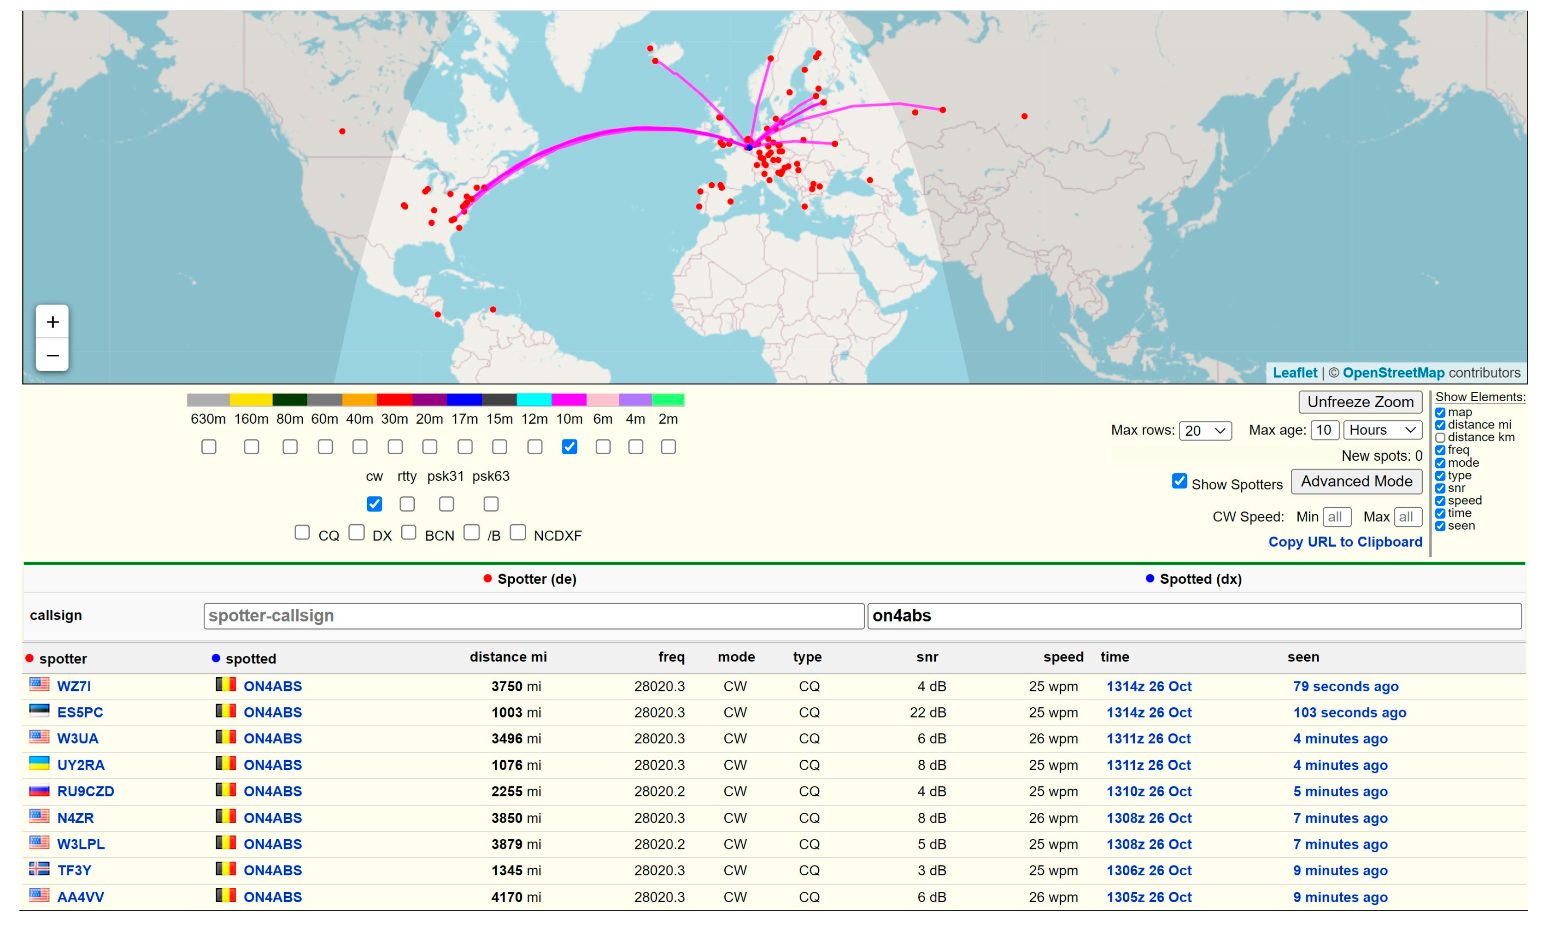
Task: Click the Belgian flag in WZ7I row
Action: (225, 685)
